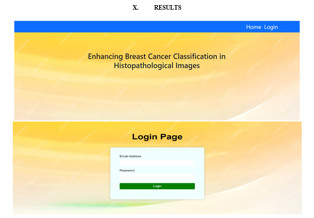314x218 pixels.
Task: Select the 'Histopathological Images' title line
Action: point(157,66)
